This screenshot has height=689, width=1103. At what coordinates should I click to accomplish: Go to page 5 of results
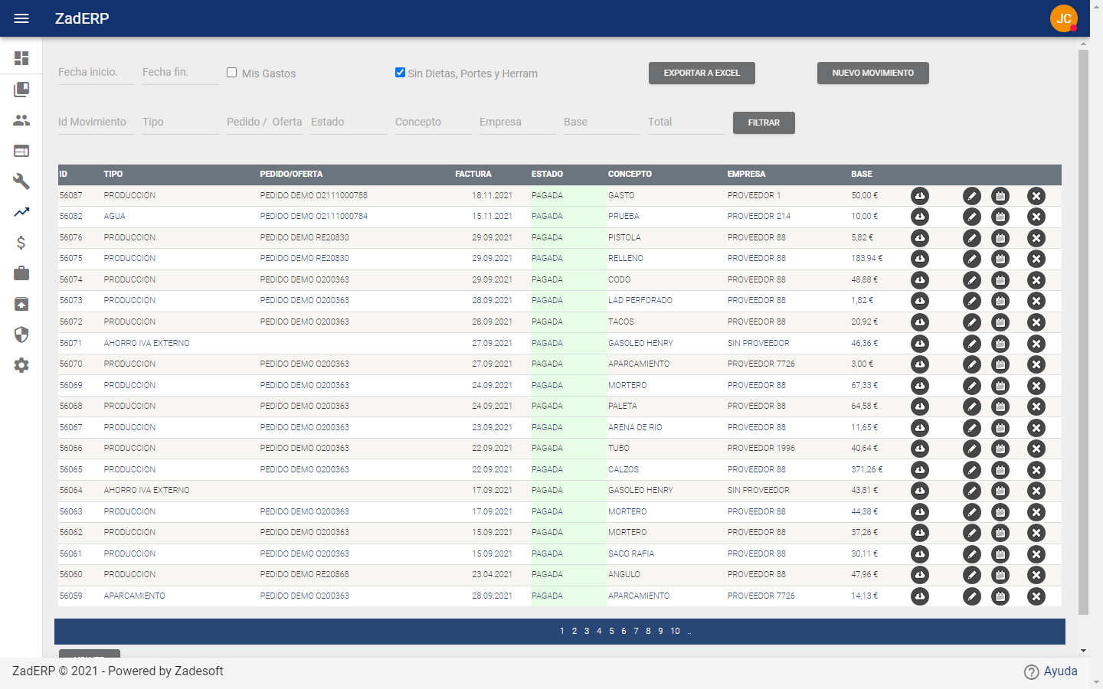[611, 632]
